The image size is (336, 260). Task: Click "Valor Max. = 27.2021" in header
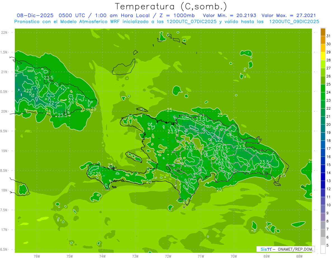[x=289, y=15]
